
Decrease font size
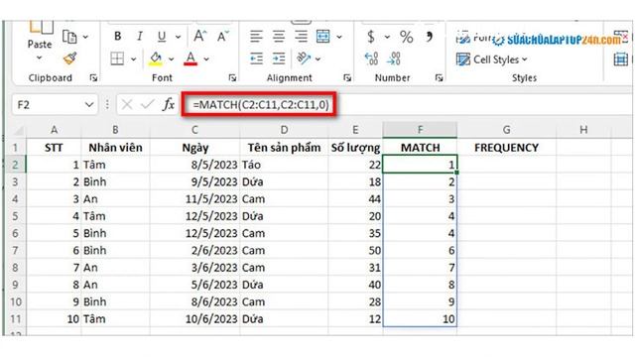(223, 37)
